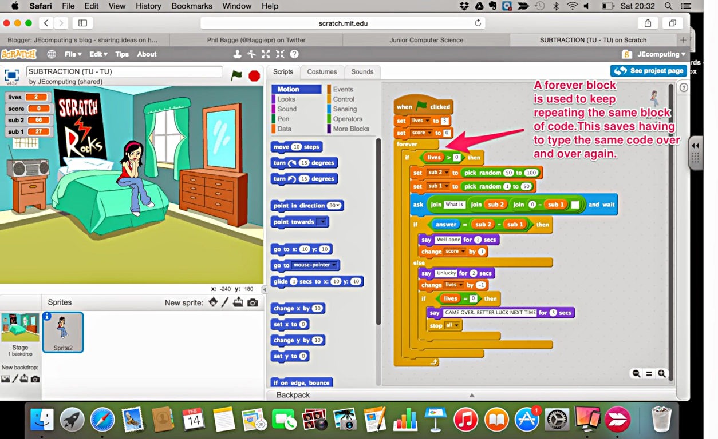The height and width of the screenshot is (439, 718).
Task: Reset scripts area zoom level
Action: [x=649, y=373]
